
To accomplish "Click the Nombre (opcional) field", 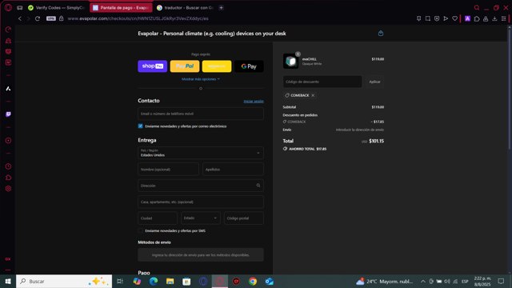I will click(168, 170).
